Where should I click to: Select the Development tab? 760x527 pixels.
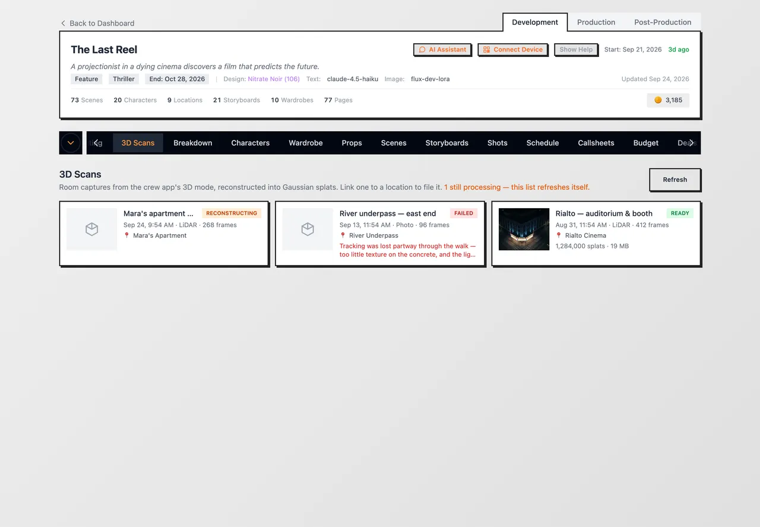click(535, 22)
